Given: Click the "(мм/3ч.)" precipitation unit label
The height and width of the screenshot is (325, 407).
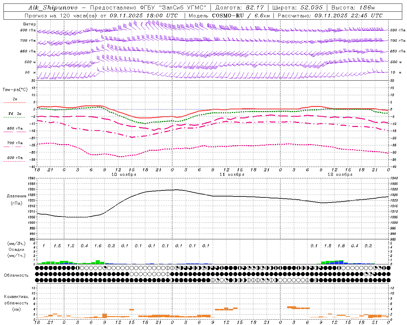Looking at the screenshot, I should click(x=17, y=244).
